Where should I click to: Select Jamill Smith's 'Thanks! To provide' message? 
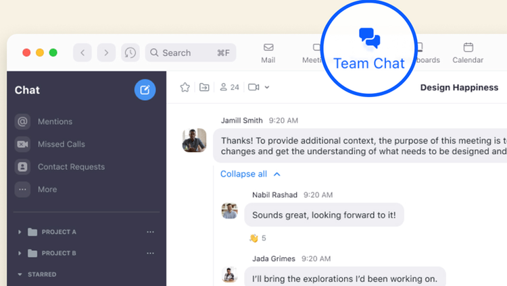[360, 146]
